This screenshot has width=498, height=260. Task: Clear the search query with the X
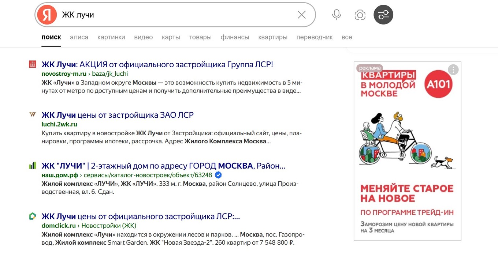tap(301, 15)
